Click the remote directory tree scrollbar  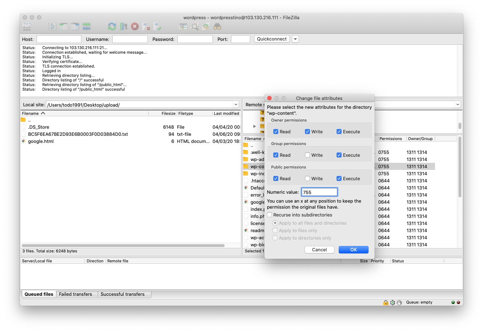coord(460,126)
